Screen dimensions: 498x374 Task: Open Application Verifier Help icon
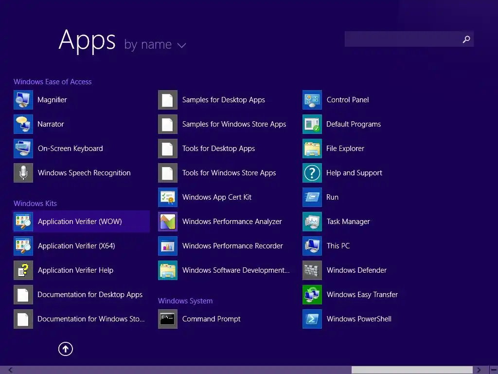(23, 270)
